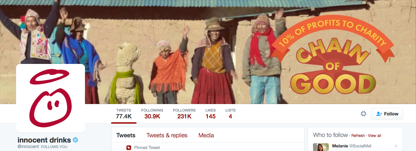View the Following 30.9K list
The height and width of the screenshot is (151, 416).
(x=152, y=113)
